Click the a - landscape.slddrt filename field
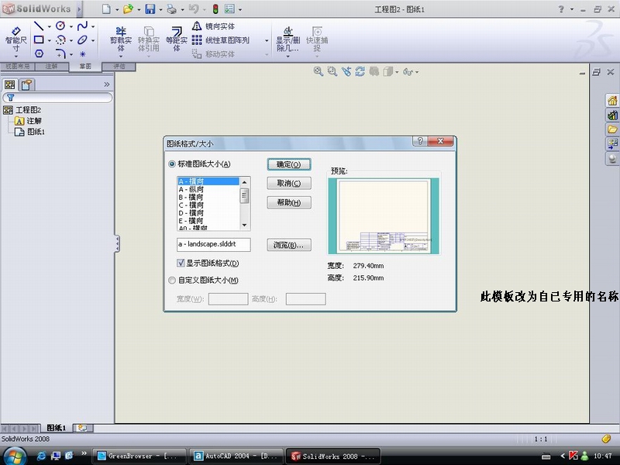 [214, 244]
